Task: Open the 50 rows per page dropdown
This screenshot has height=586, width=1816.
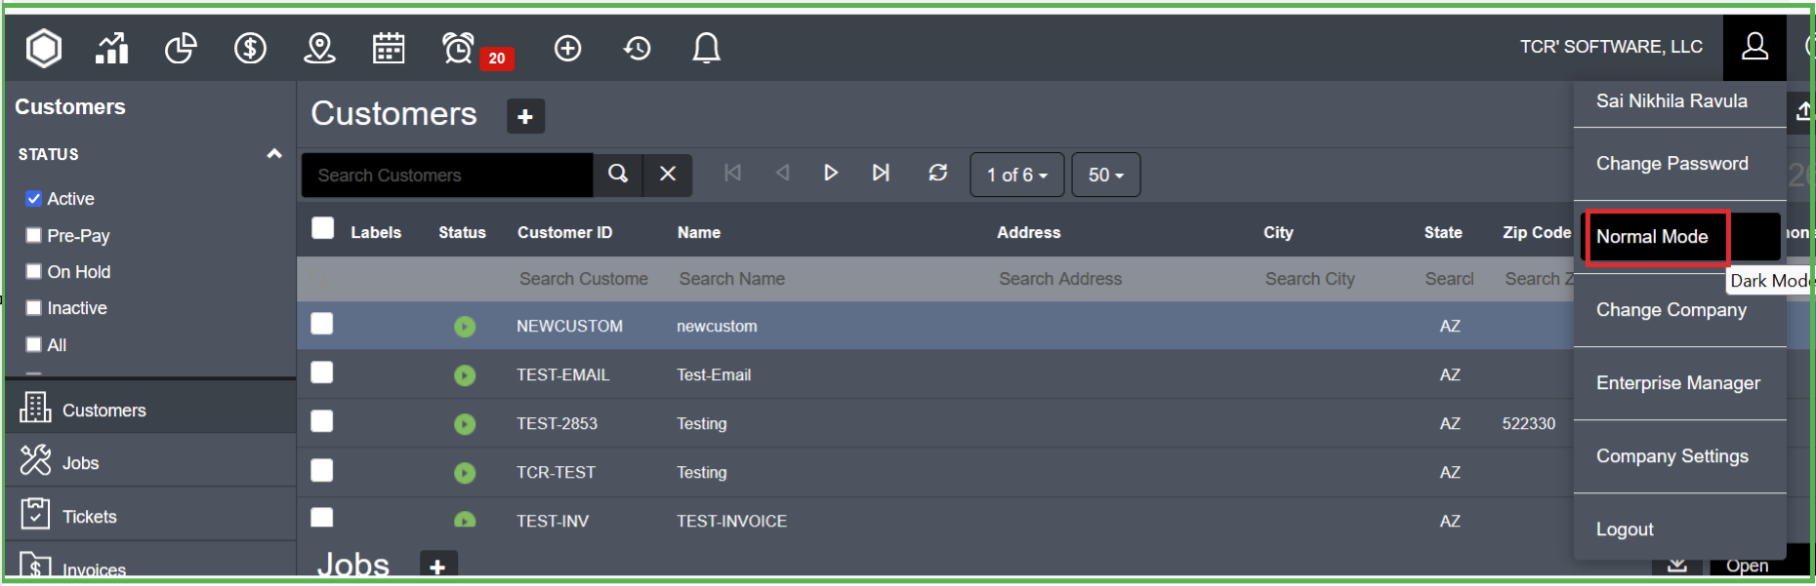Action: coord(1105,176)
